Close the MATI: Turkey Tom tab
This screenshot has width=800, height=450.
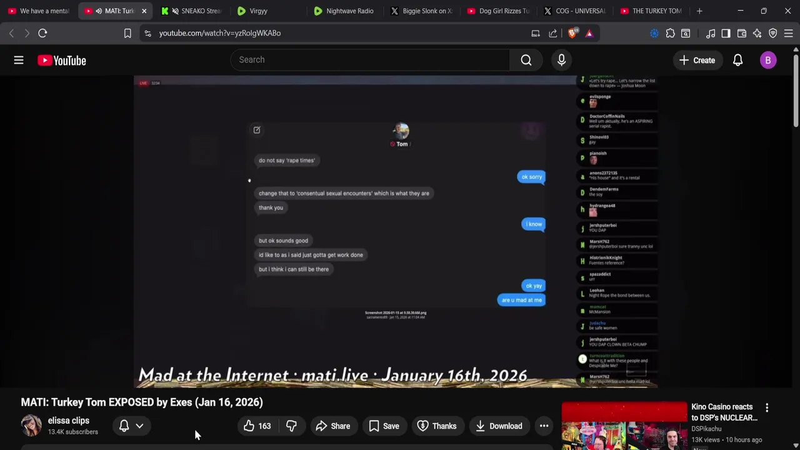144,11
